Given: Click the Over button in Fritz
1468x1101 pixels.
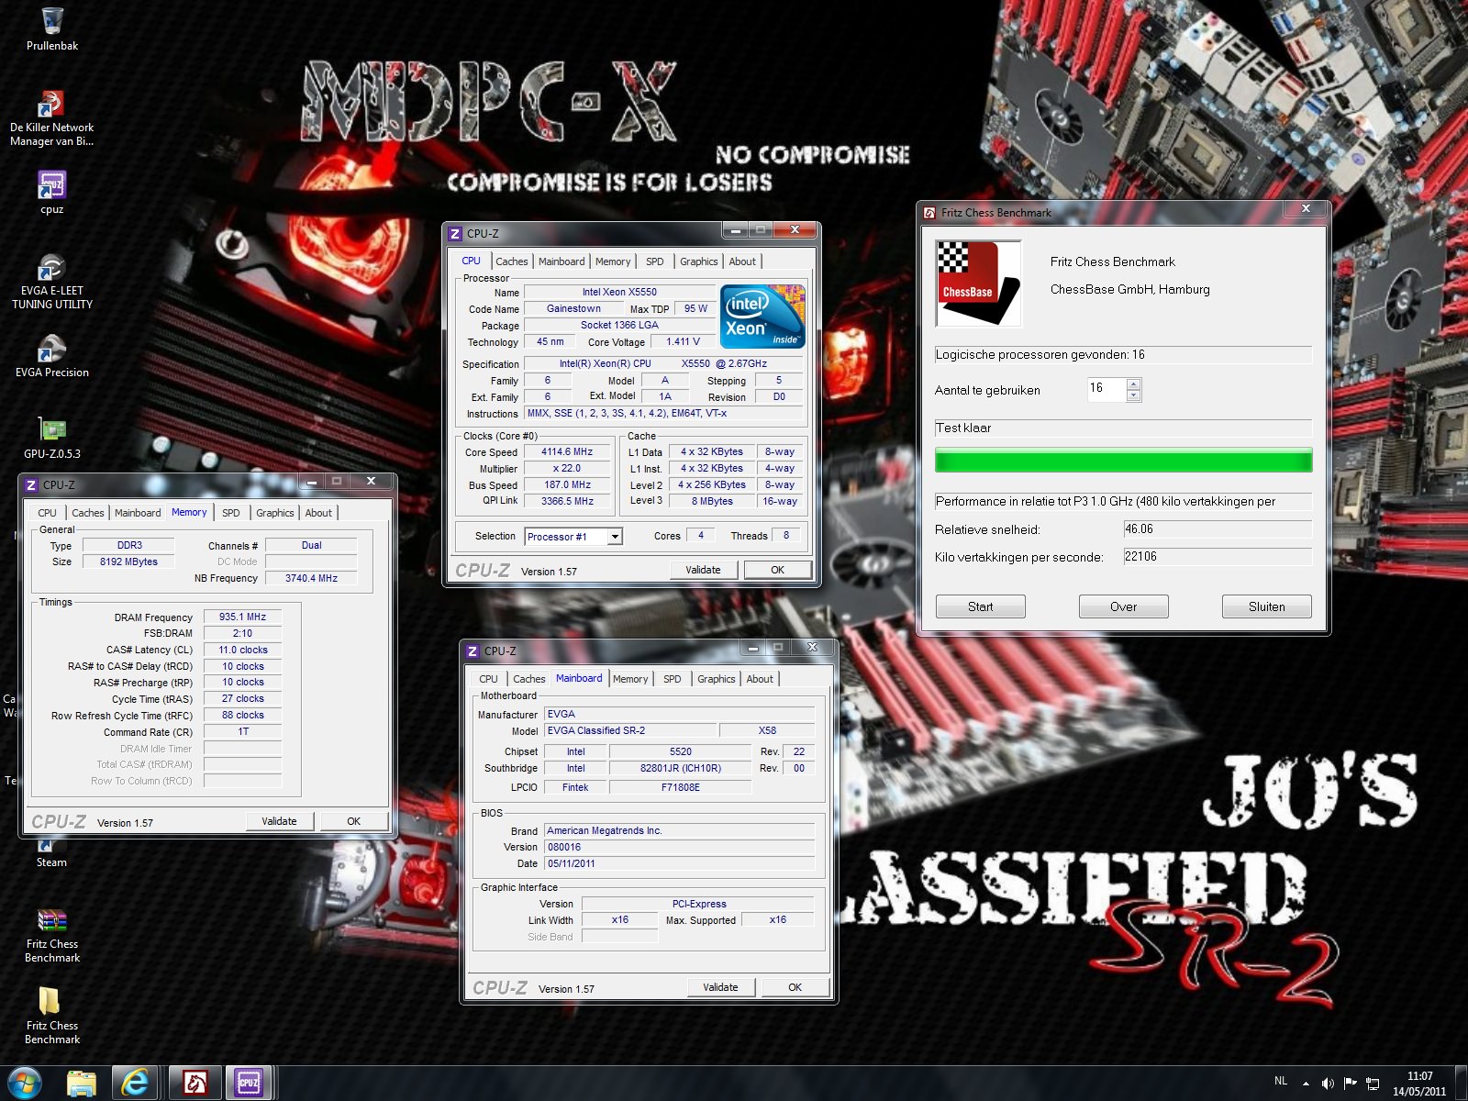Looking at the screenshot, I should click(x=1124, y=606).
